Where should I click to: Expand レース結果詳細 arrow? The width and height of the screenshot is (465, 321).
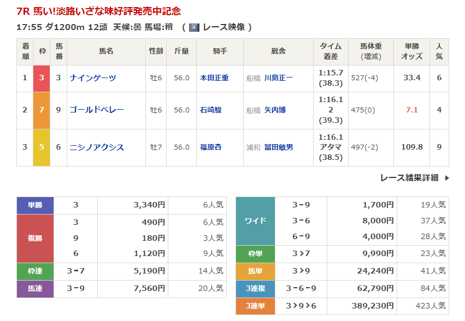[x=447, y=177]
